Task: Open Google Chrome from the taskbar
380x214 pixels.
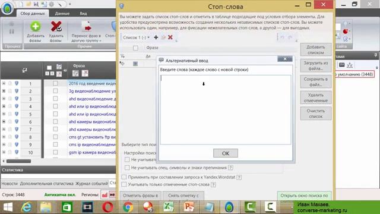Action: click(128, 207)
